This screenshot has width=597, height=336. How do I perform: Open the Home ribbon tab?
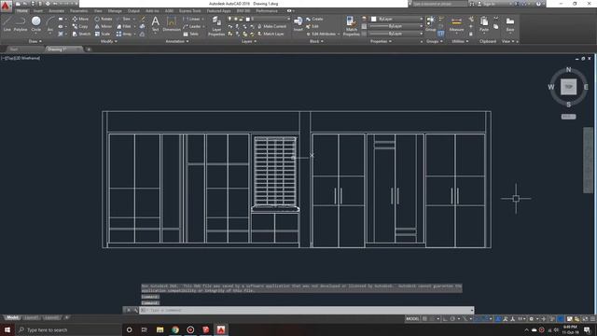[22, 10]
